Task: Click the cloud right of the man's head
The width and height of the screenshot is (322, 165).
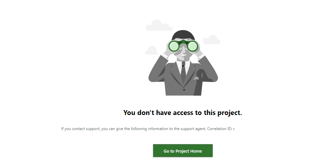Action: 212,40
